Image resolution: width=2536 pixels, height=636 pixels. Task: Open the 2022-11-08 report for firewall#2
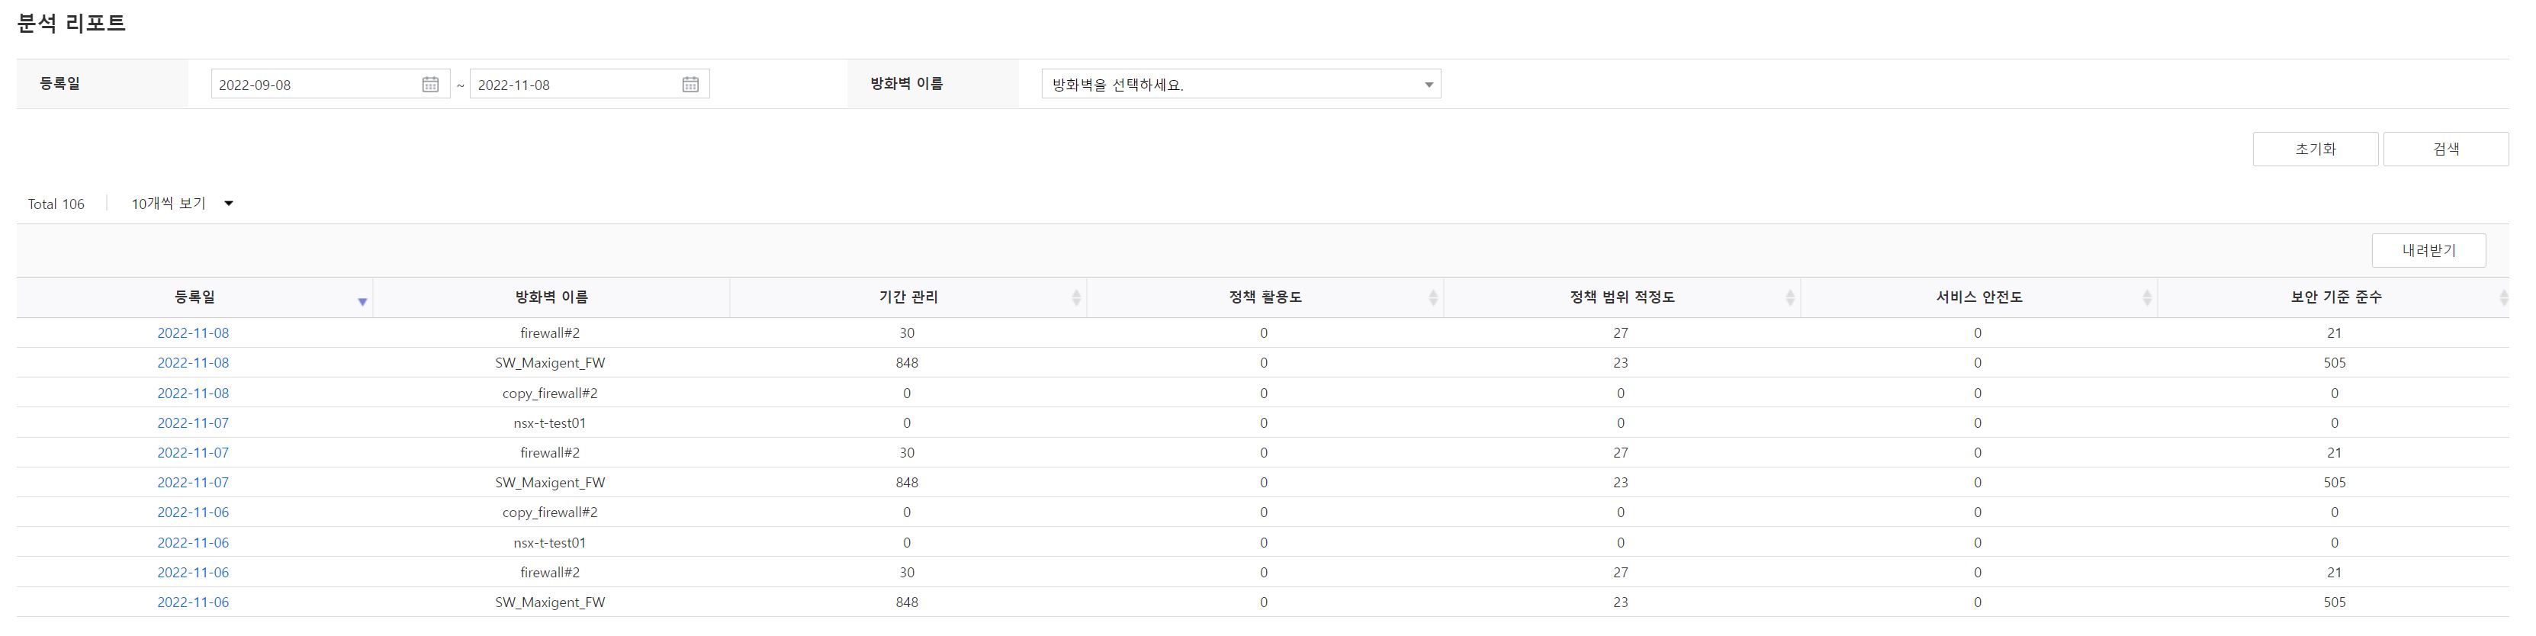[193, 332]
